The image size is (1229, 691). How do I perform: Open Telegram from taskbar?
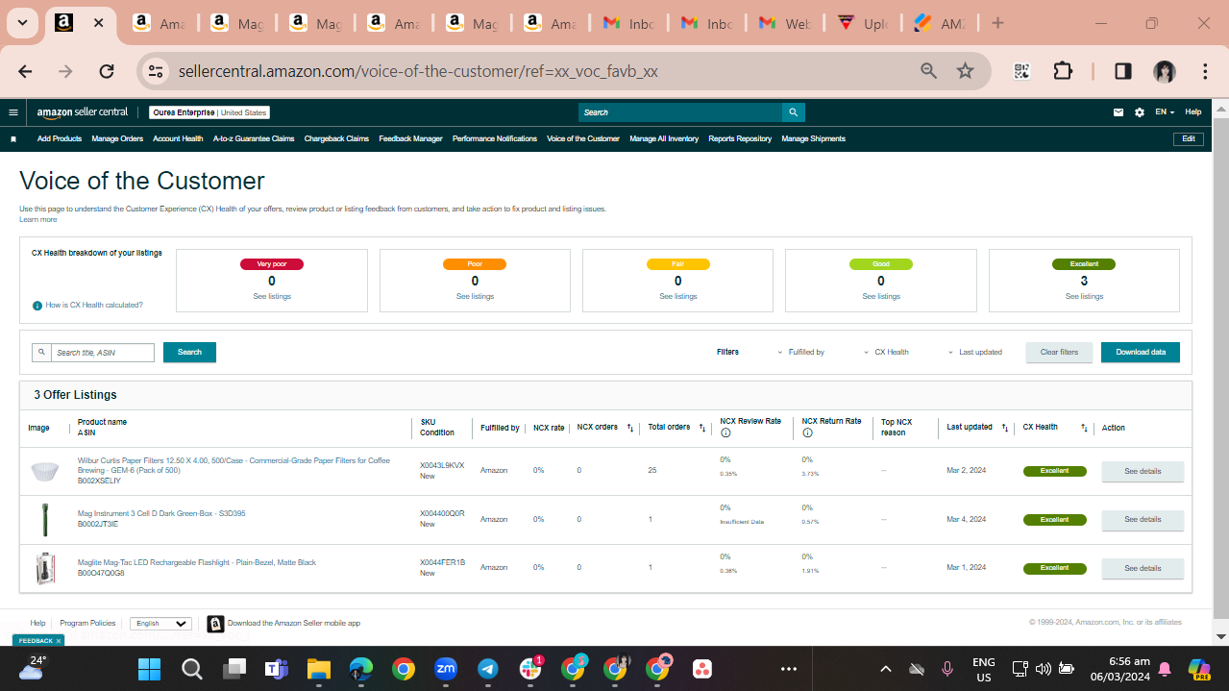(488, 669)
